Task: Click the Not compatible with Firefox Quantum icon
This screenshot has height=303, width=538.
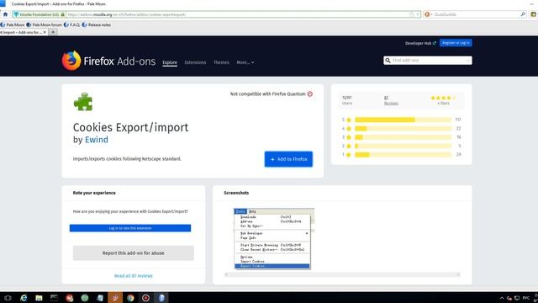Action: 310,93
